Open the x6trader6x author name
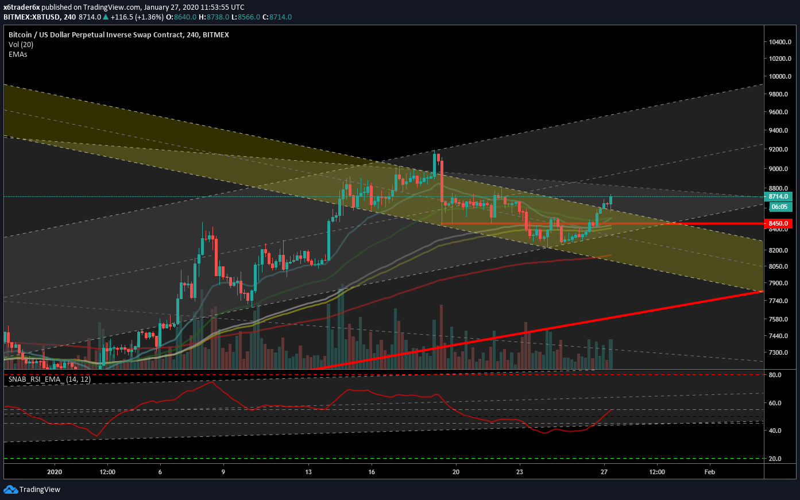 22,7
